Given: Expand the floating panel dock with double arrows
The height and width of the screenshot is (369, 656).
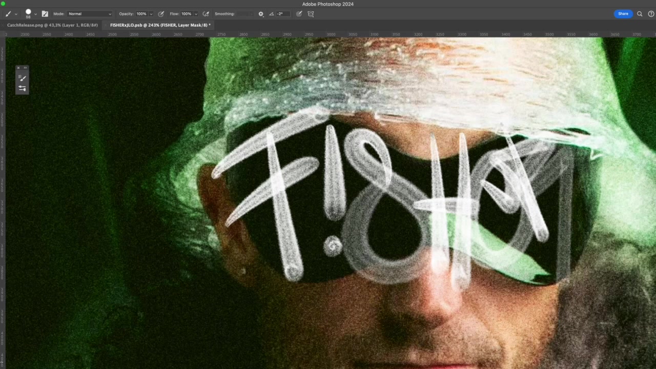Looking at the screenshot, I should tap(25, 68).
